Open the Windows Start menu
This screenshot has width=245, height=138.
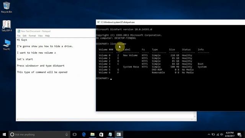pyautogui.click(x=4, y=135)
